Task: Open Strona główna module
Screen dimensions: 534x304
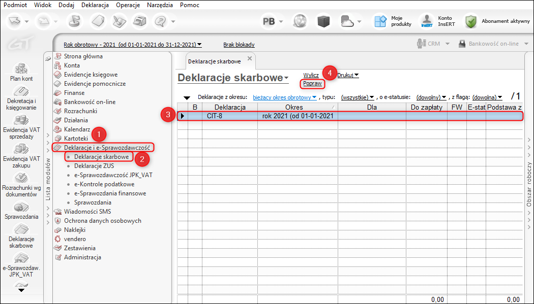Action: pos(79,56)
